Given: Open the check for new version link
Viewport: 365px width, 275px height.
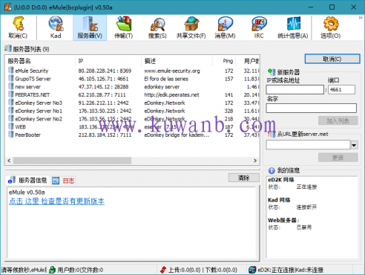Looking at the screenshot, I should (56, 201).
